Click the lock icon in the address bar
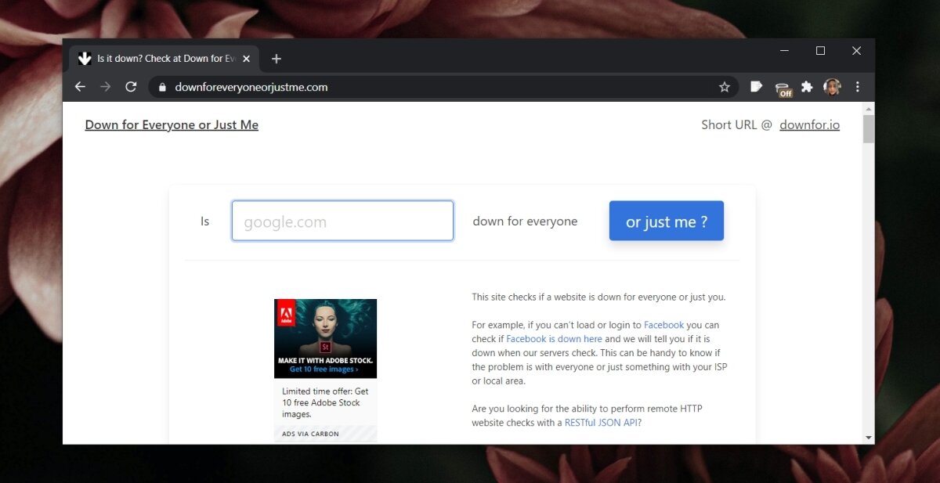 click(163, 87)
